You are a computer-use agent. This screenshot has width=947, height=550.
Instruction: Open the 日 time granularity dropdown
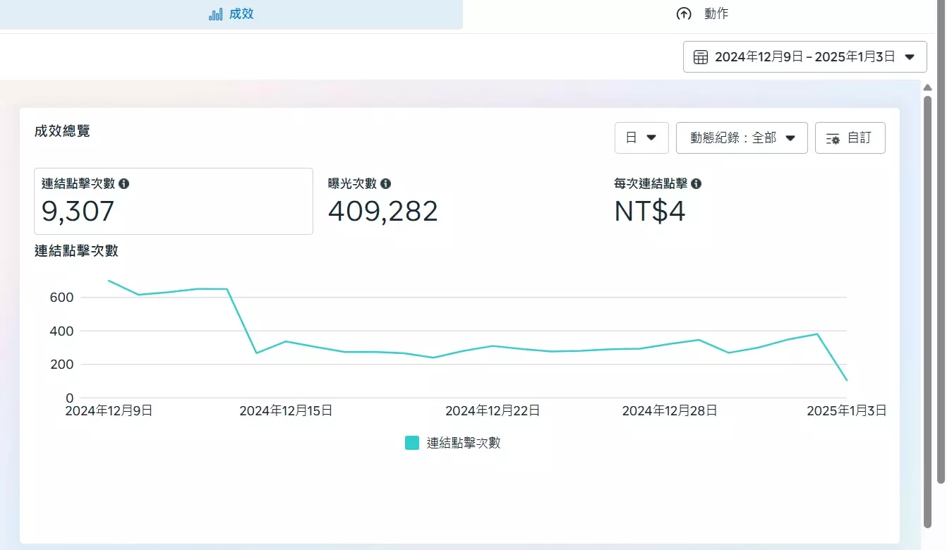click(x=641, y=137)
